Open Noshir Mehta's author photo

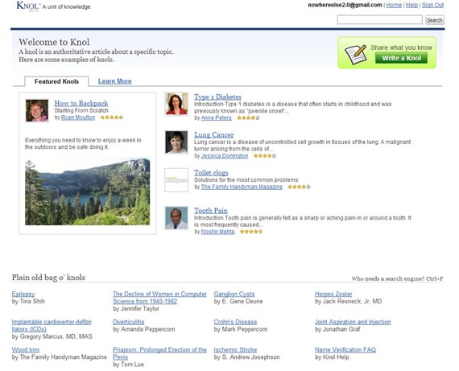[176, 218]
